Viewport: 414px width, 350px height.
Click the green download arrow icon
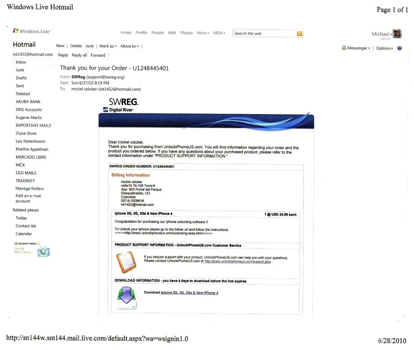(x=127, y=298)
